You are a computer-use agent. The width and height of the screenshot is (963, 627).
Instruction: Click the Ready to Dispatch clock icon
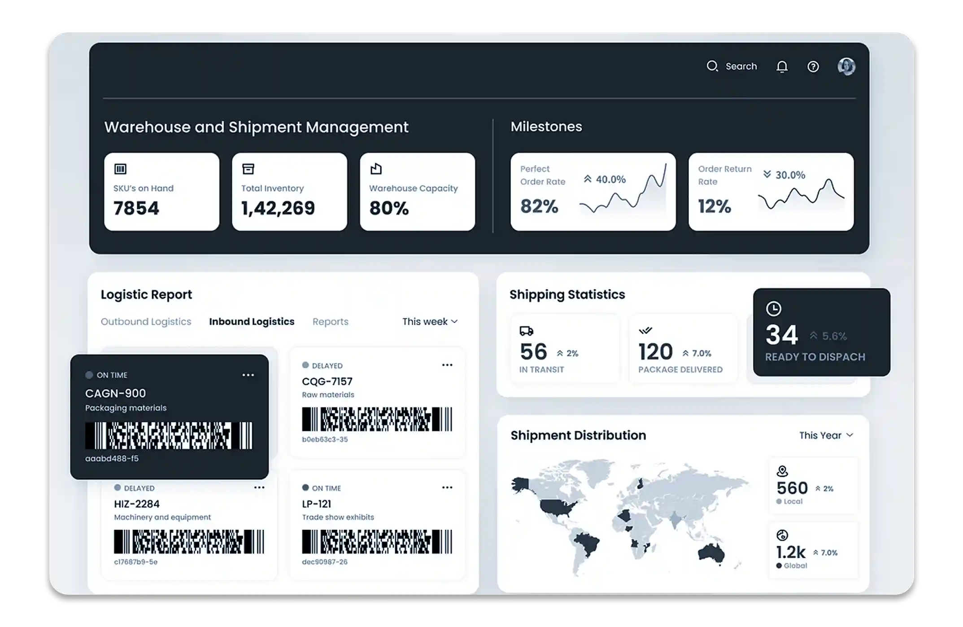point(775,309)
